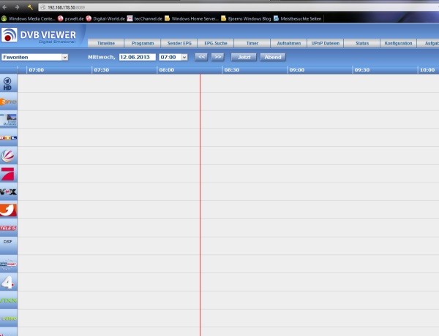Expand the 07:00 time dropdown
This screenshot has width=439, height=336.
click(x=173, y=57)
